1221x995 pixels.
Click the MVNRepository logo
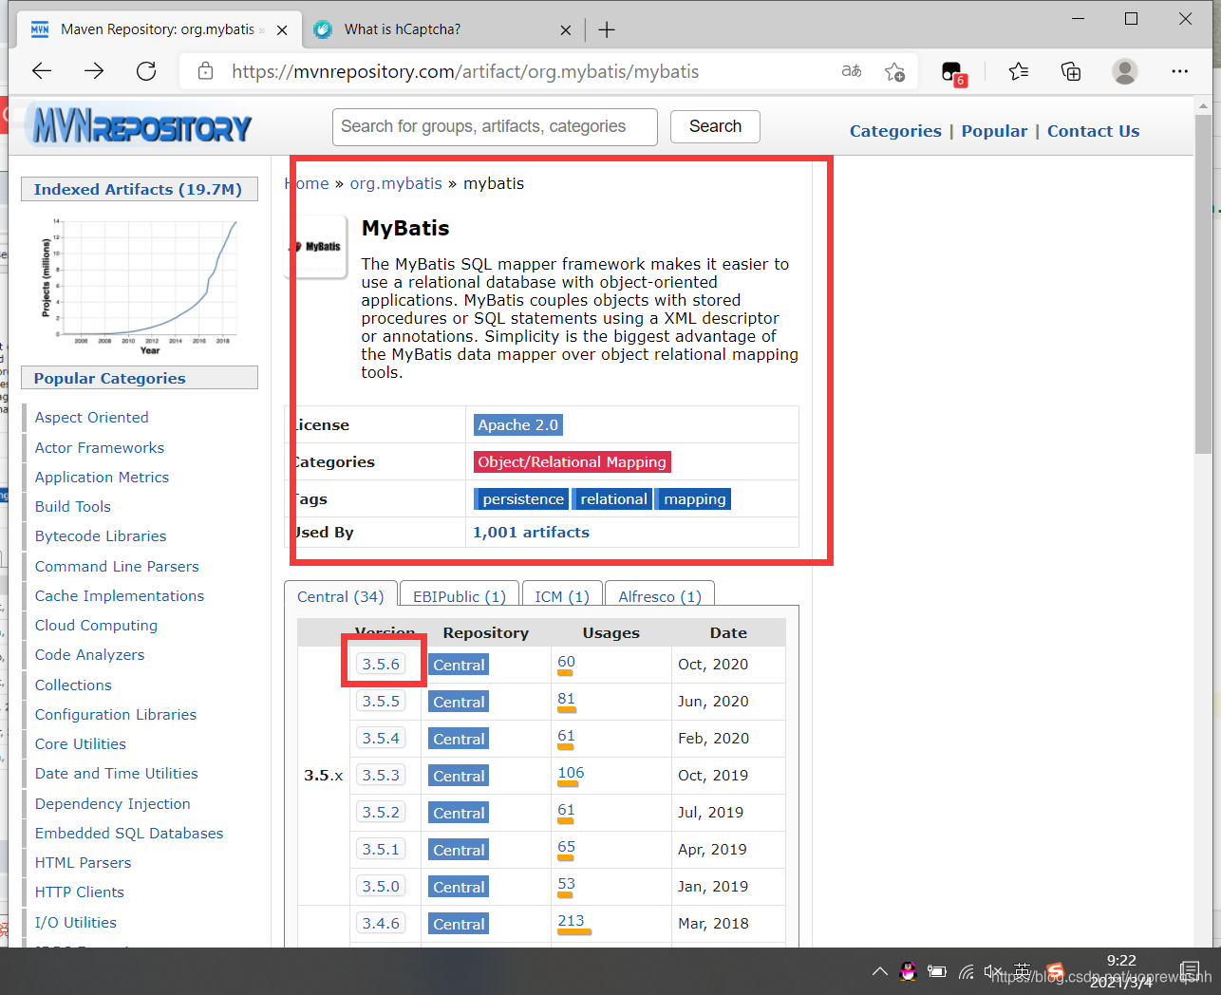[141, 125]
